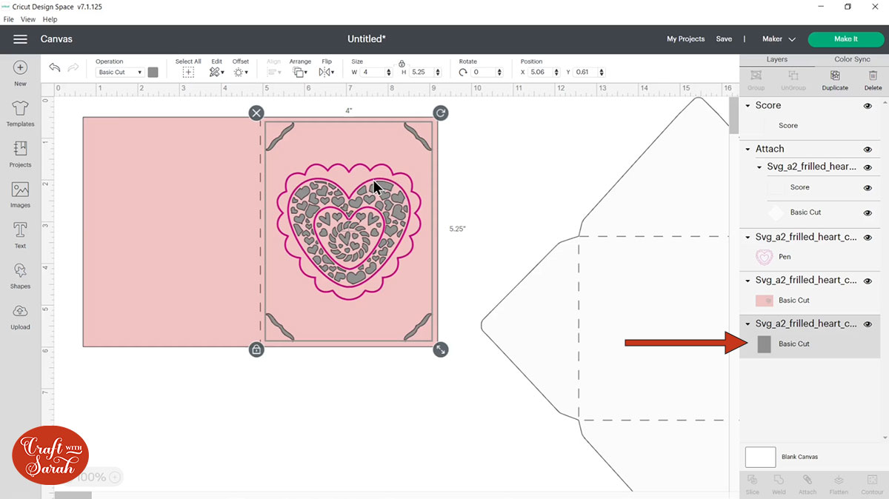Hide the Attach group with eye icon
This screenshot has width=889, height=499.
(868, 150)
